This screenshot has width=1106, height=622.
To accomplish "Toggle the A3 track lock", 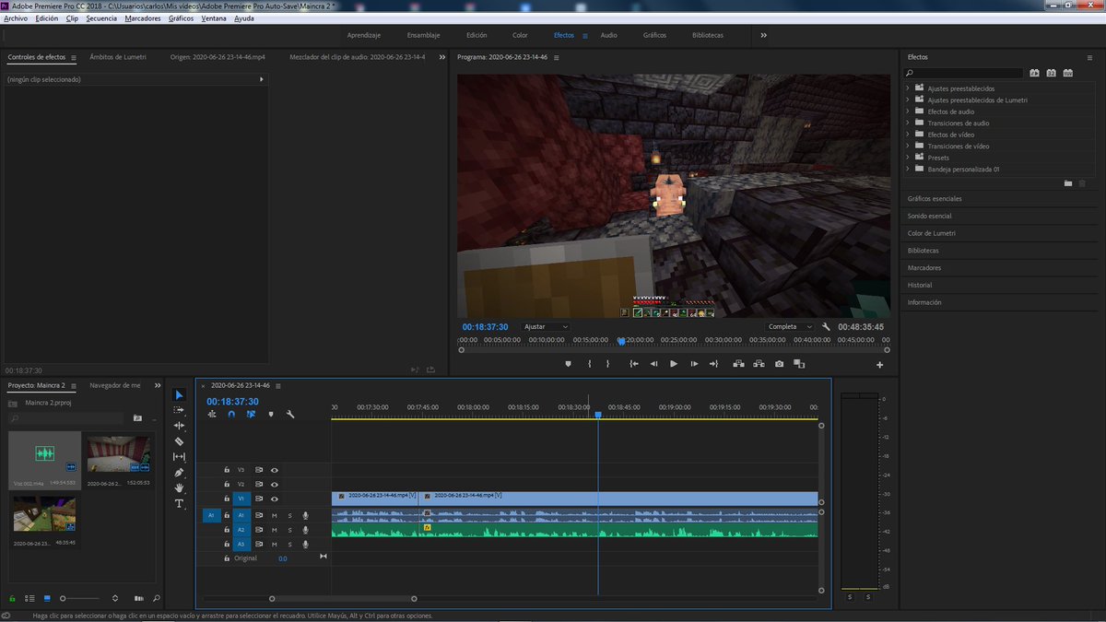I will coord(227,545).
